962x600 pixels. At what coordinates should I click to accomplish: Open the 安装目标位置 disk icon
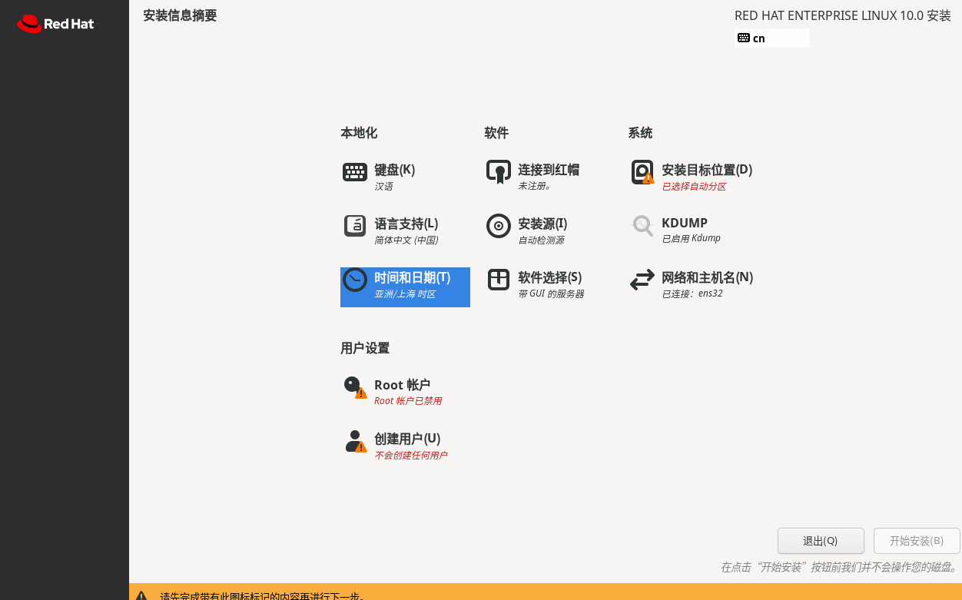coord(642,172)
